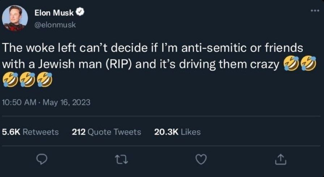View the 5.6K Retweets list

(30, 132)
